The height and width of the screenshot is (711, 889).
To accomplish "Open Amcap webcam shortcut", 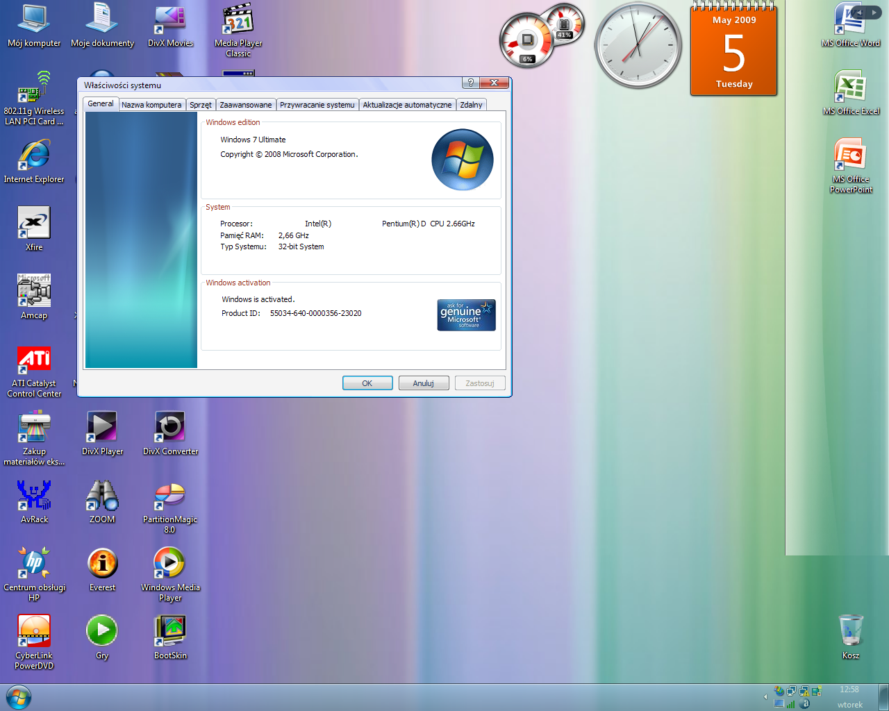I will coord(34,297).
